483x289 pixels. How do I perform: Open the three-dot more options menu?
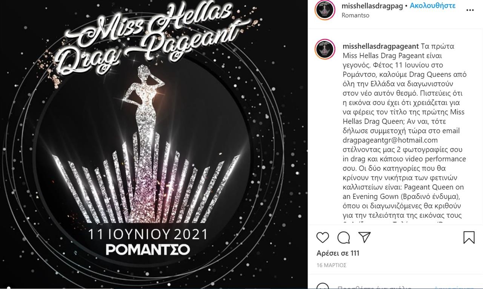tap(470, 10)
